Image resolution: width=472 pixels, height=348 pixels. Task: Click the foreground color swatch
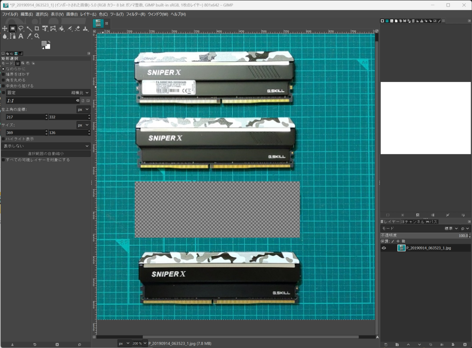(44, 44)
